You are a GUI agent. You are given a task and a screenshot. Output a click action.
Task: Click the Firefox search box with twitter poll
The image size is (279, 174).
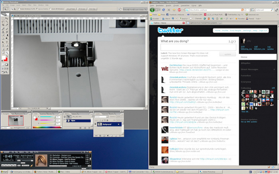[263, 10]
